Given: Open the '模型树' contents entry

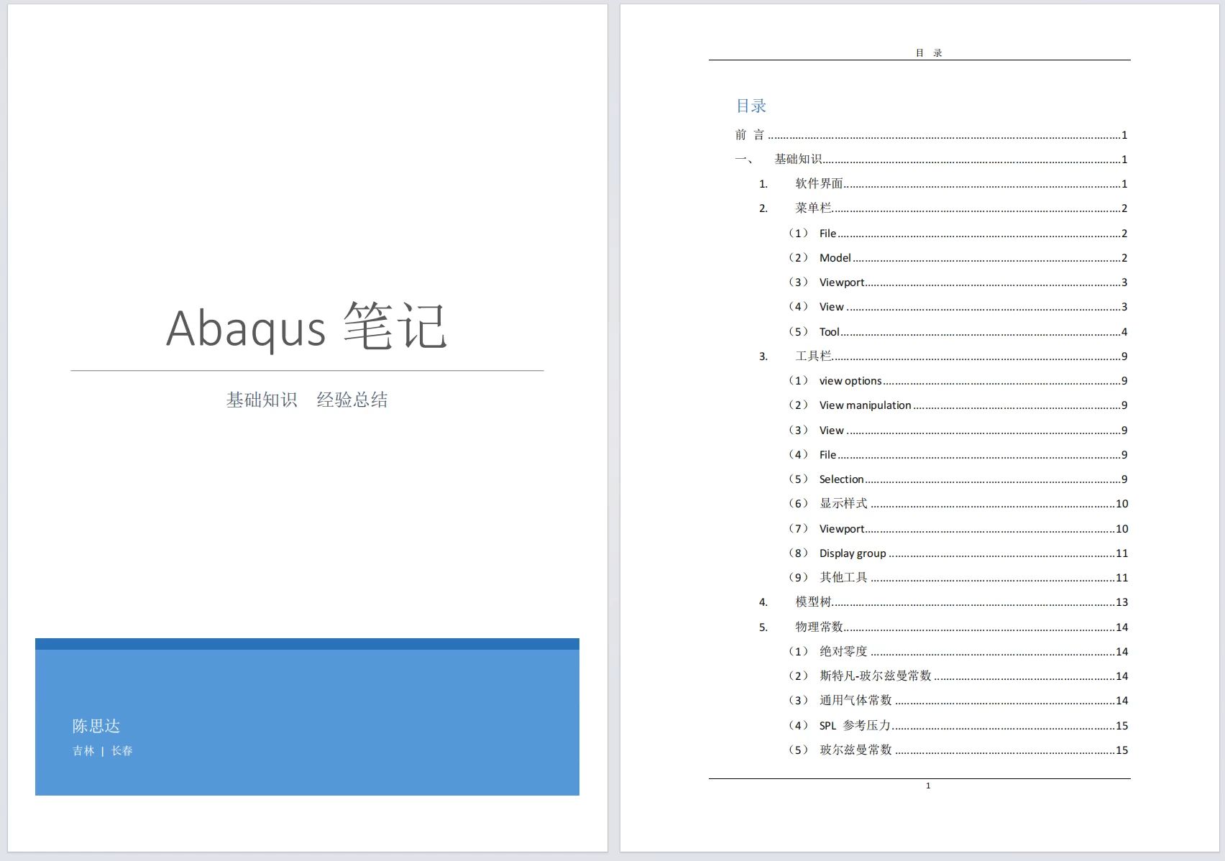Looking at the screenshot, I should pyautogui.click(x=943, y=602).
